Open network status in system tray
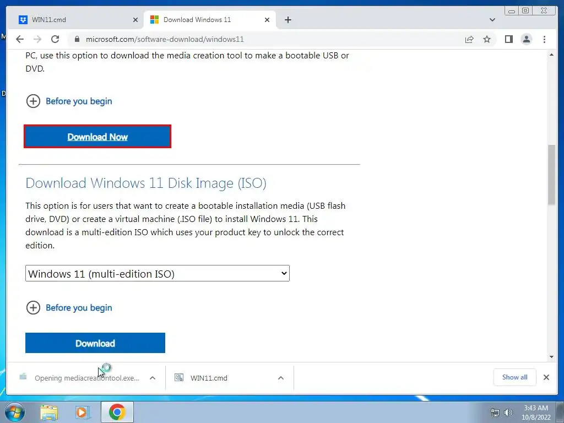The width and height of the screenshot is (564, 423). [x=495, y=413]
